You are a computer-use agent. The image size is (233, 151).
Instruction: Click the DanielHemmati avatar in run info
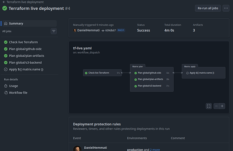coord(75,30)
